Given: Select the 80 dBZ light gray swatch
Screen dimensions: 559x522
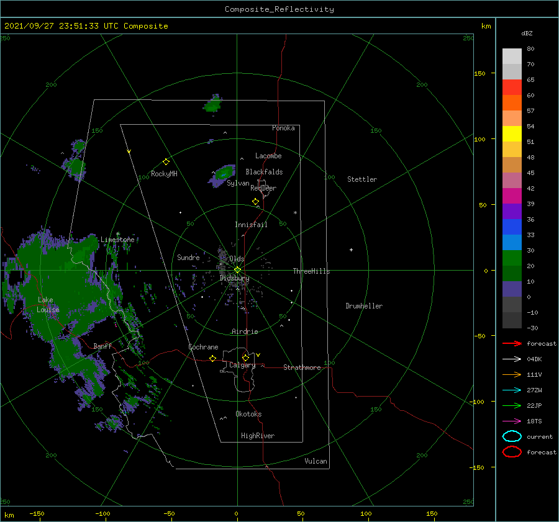Looking at the screenshot, I should pos(512,56).
